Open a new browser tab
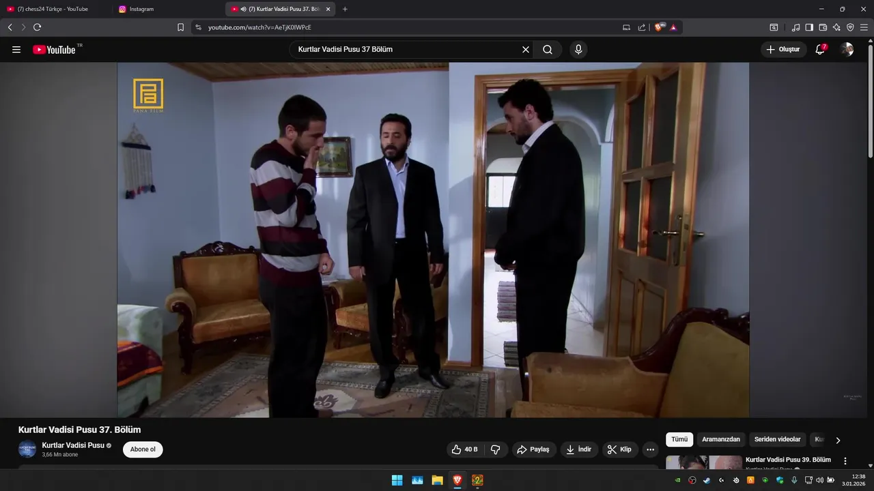Screen dimensions: 874x491 [x=345, y=9]
